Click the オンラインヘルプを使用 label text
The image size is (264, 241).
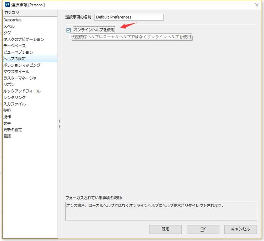[x=94, y=30]
